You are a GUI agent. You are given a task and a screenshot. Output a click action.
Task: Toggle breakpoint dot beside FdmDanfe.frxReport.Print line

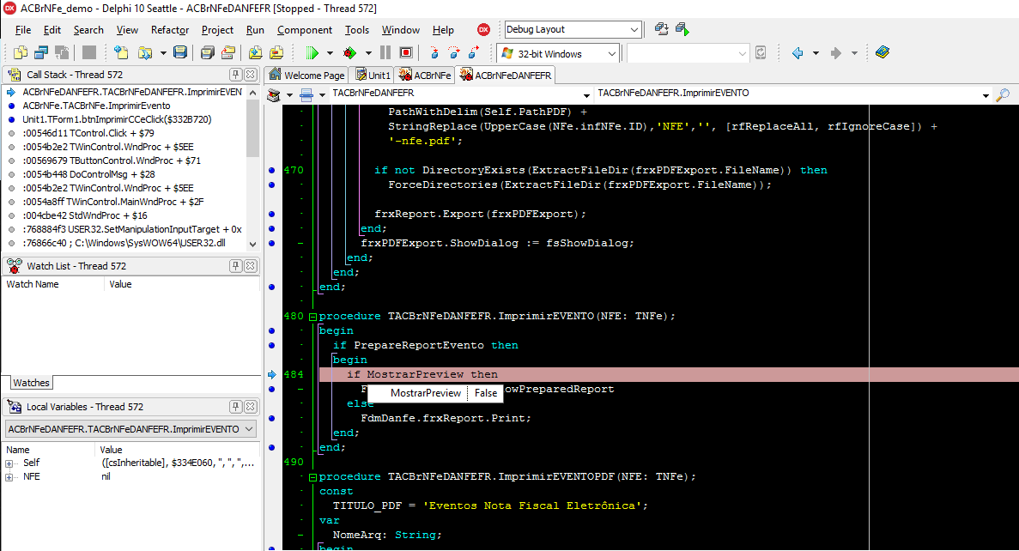point(271,419)
